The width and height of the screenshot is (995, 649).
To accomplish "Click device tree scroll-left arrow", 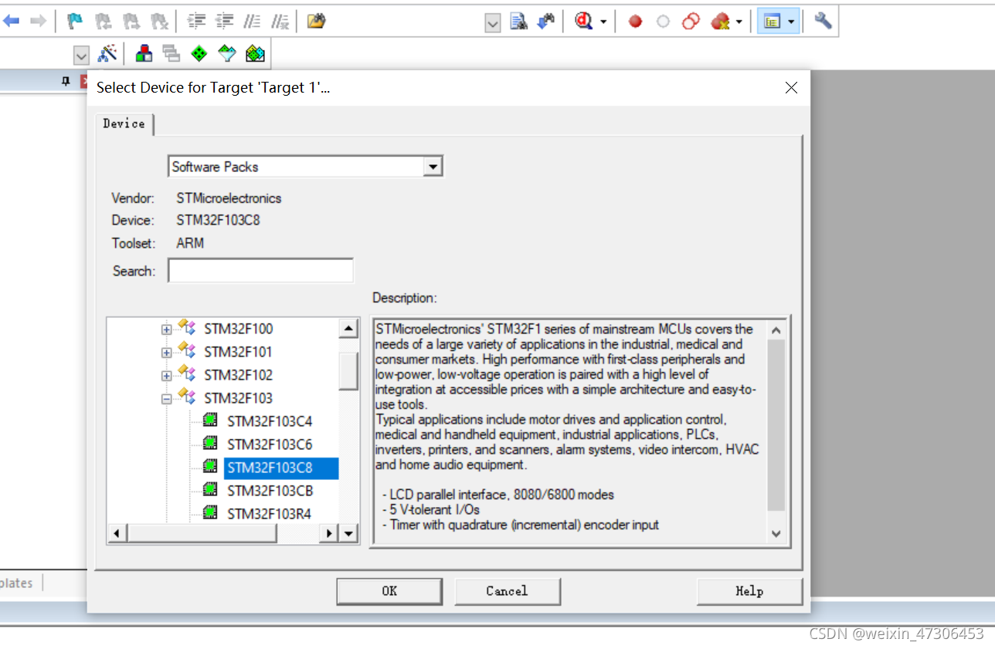I will pos(117,533).
